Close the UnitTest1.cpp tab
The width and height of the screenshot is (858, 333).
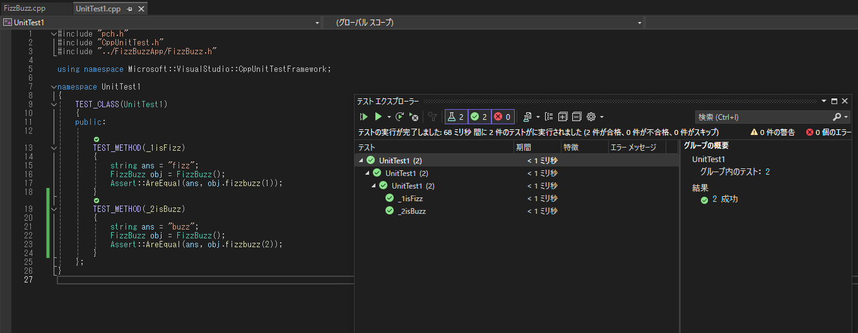[x=141, y=9]
